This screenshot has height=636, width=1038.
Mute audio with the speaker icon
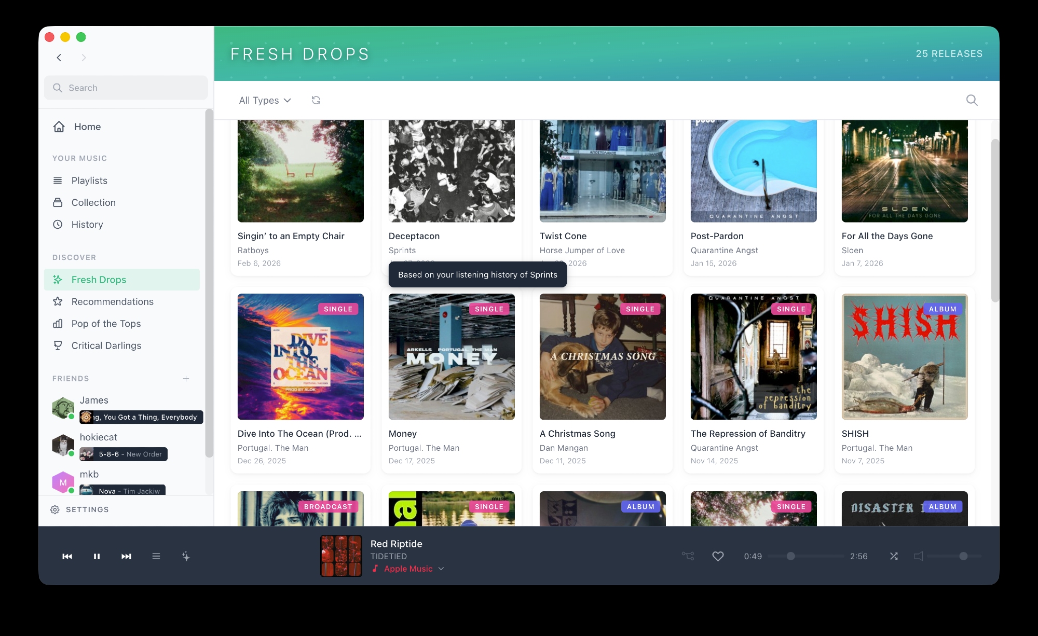coord(918,556)
